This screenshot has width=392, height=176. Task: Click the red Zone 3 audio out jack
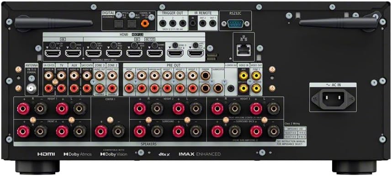[100, 88]
